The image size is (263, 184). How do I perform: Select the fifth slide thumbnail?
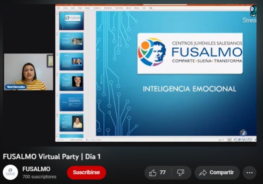tap(72, 102)
